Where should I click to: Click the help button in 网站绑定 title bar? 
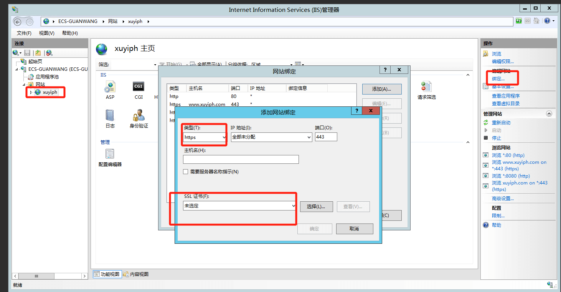click(x=385, y=70)
